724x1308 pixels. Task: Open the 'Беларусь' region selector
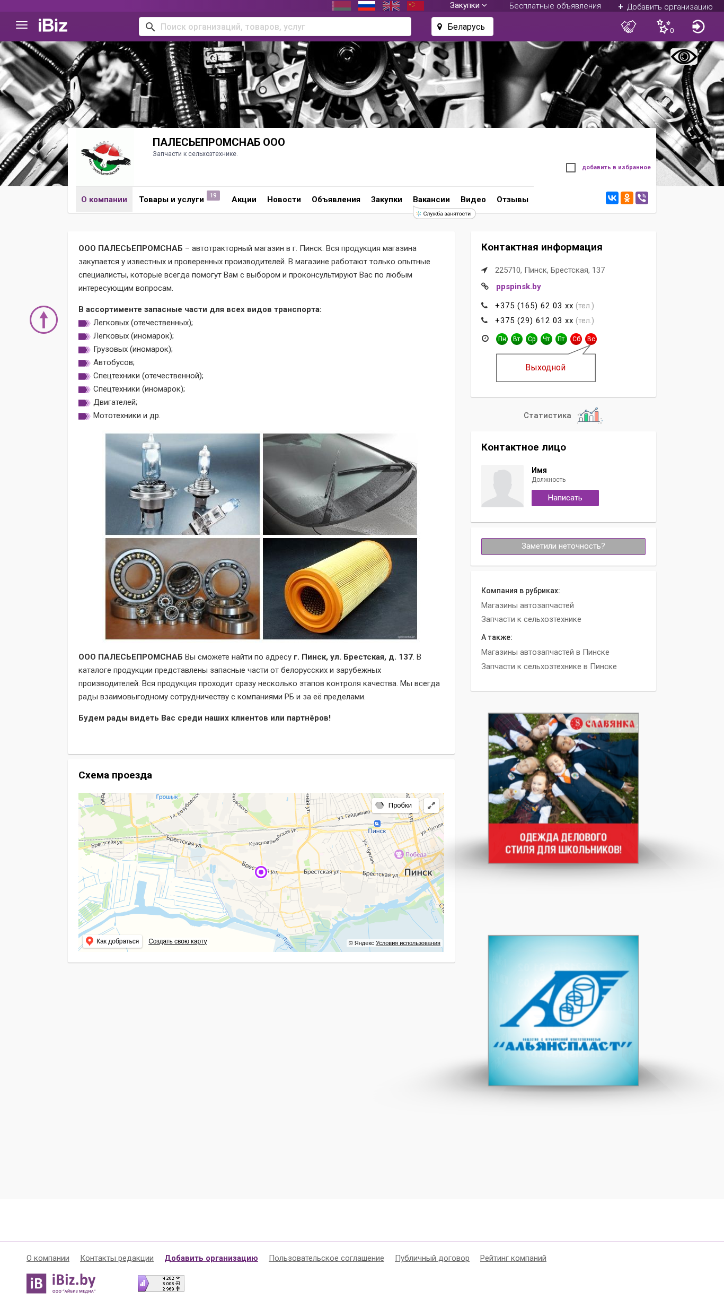coord(462,27)
